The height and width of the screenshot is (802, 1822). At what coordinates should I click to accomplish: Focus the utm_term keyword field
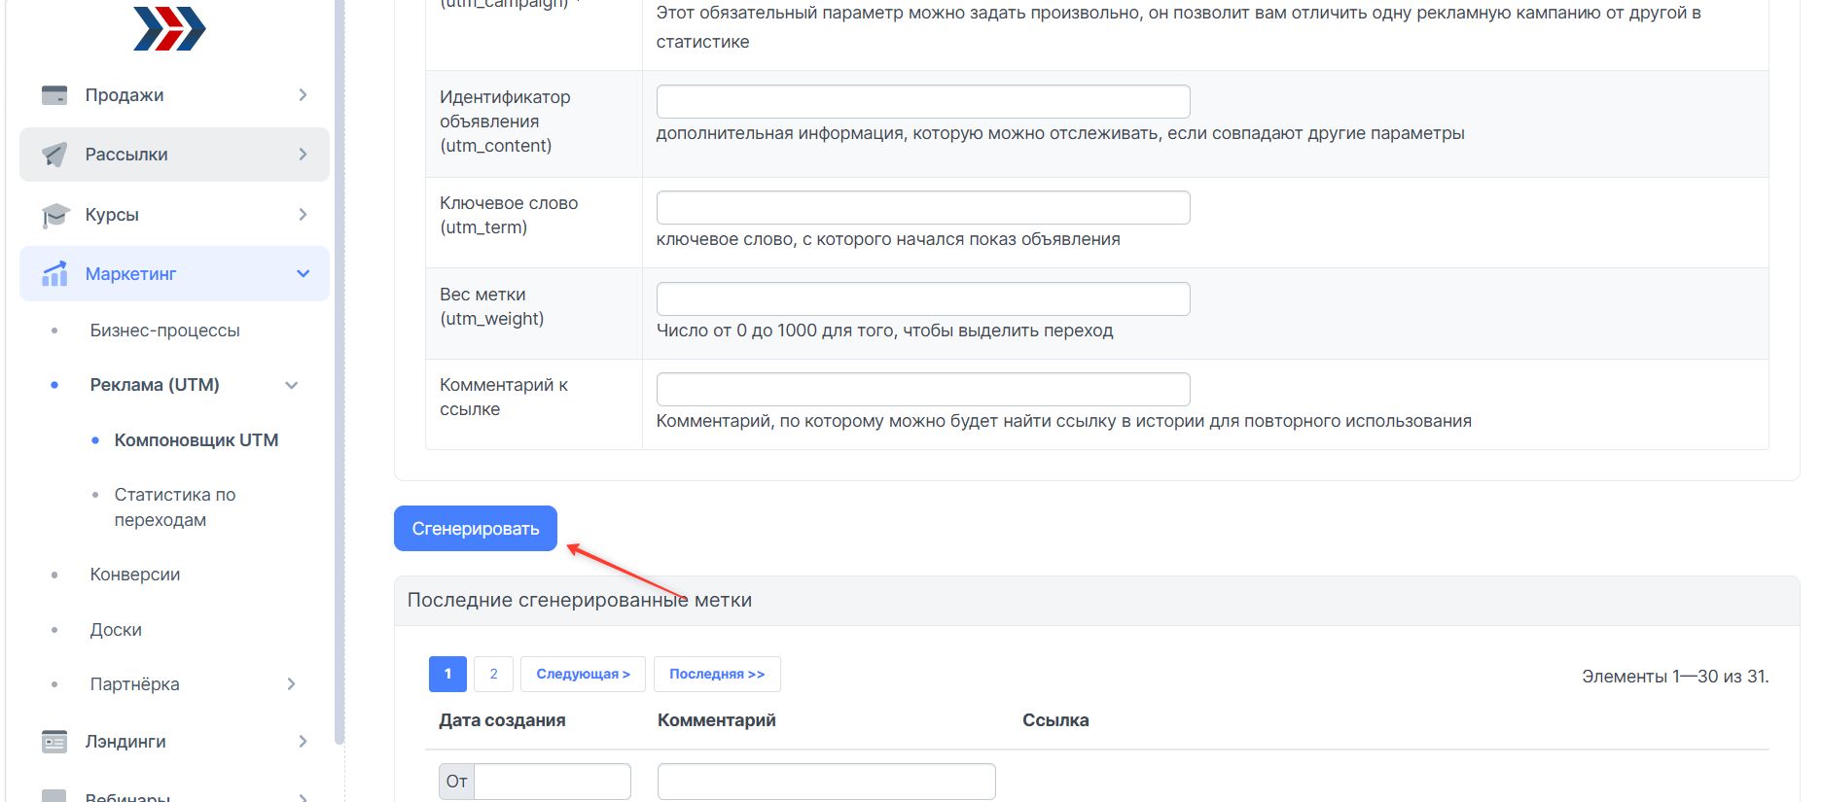pyautogui.click(x=923, y=208)
